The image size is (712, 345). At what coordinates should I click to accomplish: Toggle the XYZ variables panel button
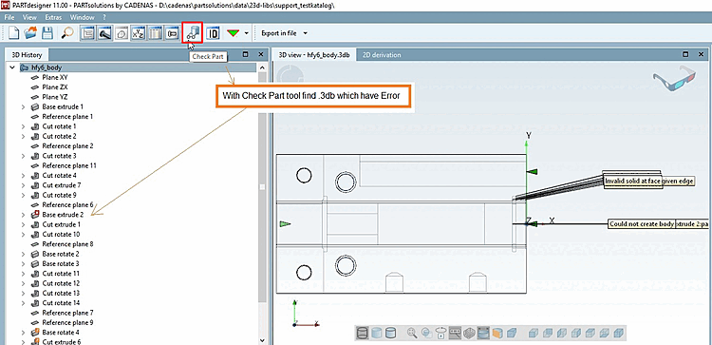139,33
